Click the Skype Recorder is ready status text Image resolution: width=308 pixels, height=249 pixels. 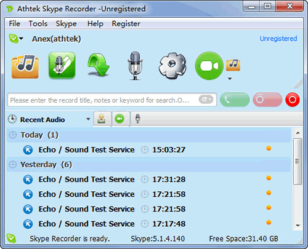click(70, 239)
